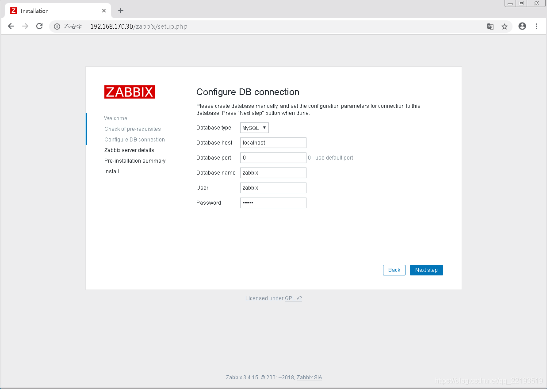Click the 不安全 security warning text
The image size is (547, 389).
point(73,27)
